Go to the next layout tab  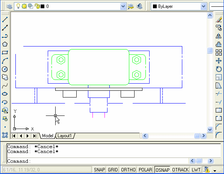coord(28,136)
